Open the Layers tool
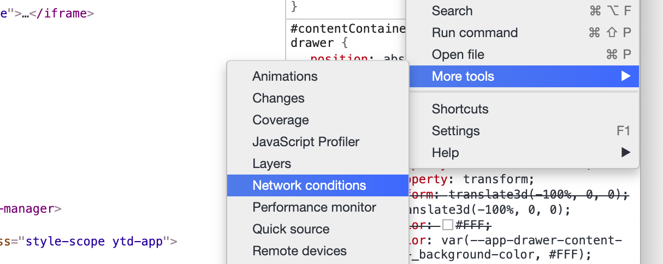This screenshot has height=264, width=663. pos(271,164)
